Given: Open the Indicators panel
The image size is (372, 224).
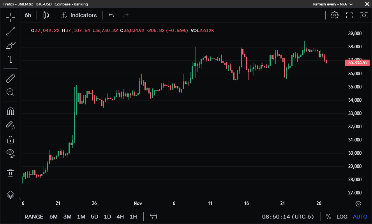Looking at the screenshot, I should click(x=79, y=15).
